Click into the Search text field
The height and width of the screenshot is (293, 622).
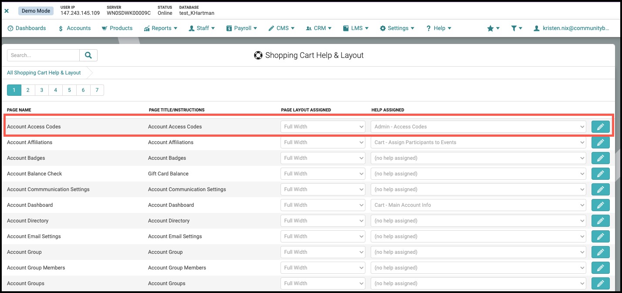tap(43, 55)
